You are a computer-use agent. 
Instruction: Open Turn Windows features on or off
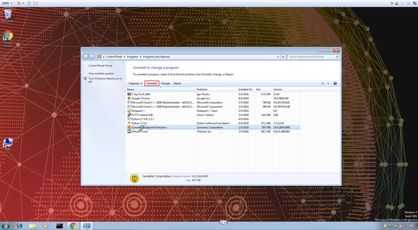click(105, 80)
